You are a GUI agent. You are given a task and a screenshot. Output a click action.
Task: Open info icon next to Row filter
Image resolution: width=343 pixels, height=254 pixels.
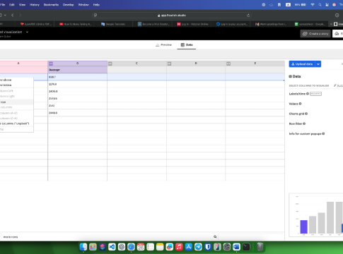304,123
